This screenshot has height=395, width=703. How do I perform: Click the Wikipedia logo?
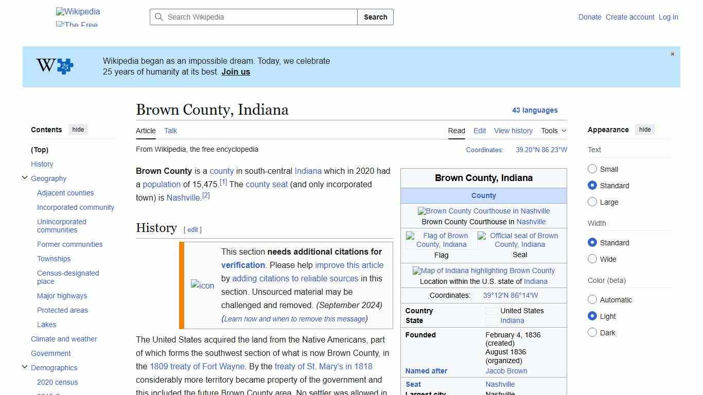pos(78,11)
